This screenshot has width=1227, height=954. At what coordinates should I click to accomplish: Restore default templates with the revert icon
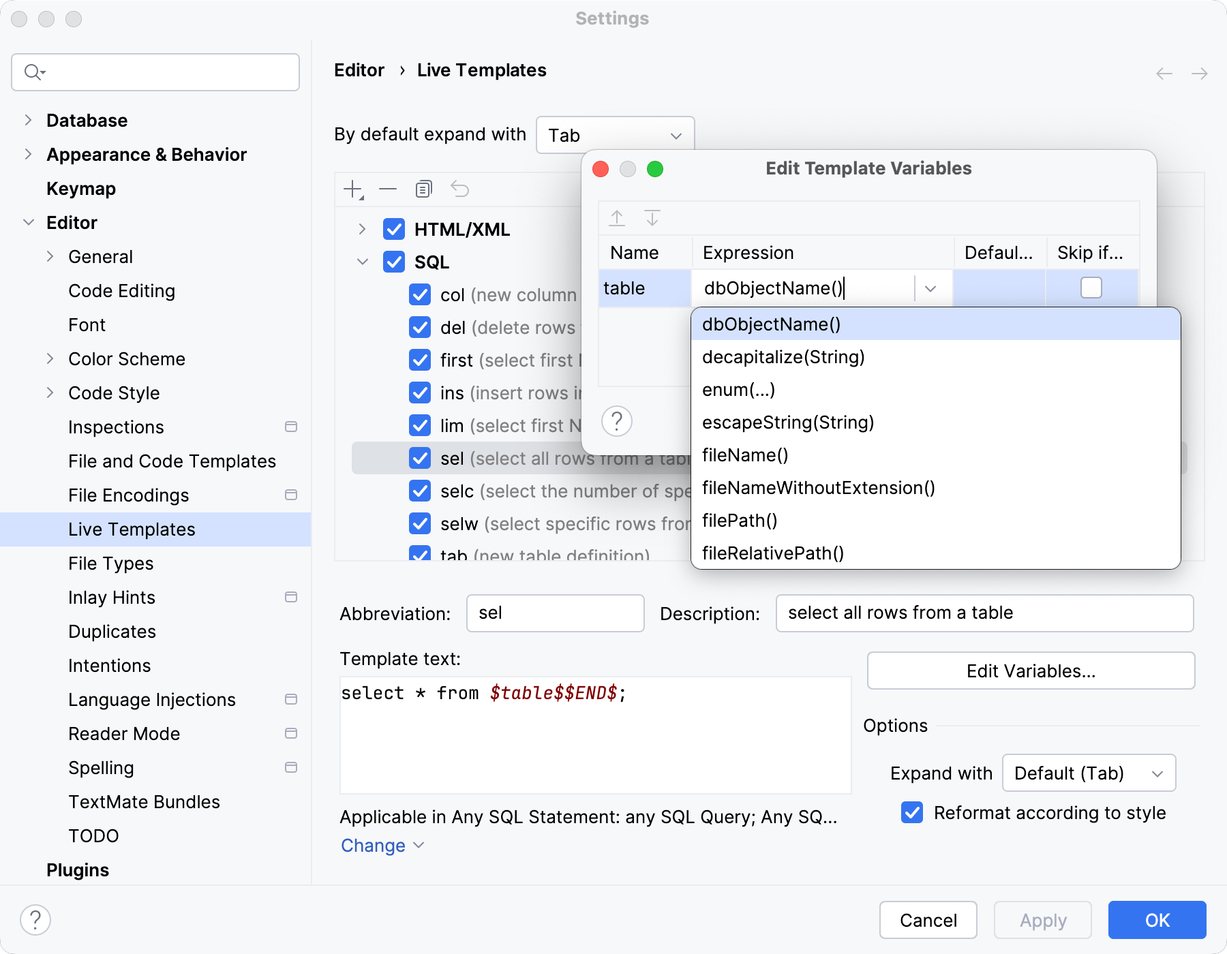click(461, 189)
